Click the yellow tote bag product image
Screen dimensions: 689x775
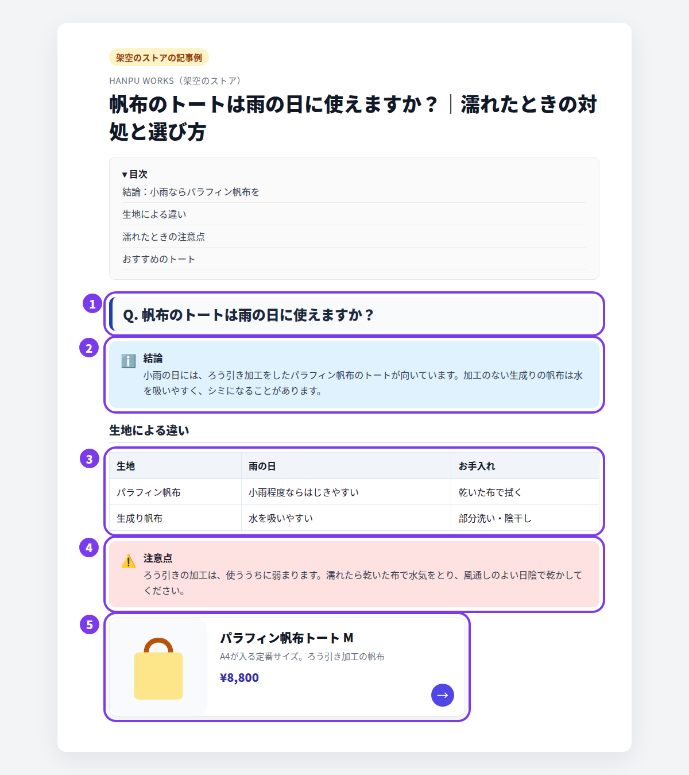pyautogui.click(x=158, y=668)
